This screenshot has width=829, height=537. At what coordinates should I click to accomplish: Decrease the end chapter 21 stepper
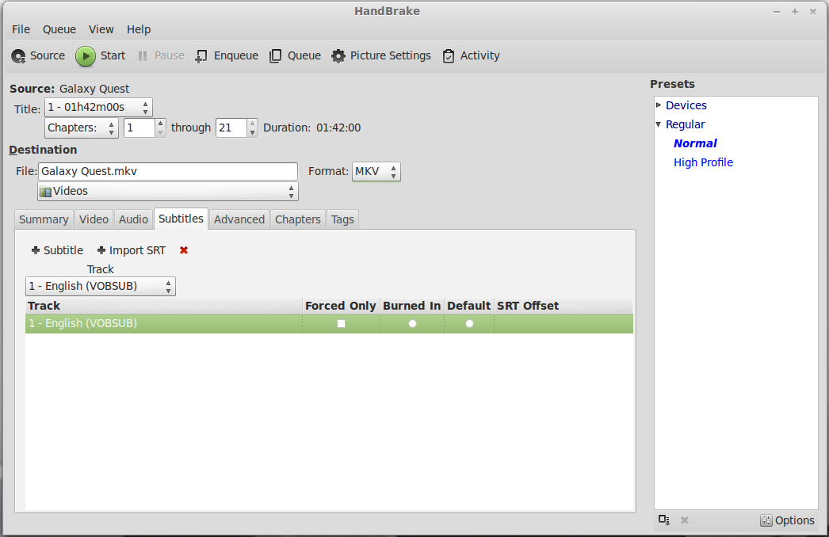click(253, 132)
